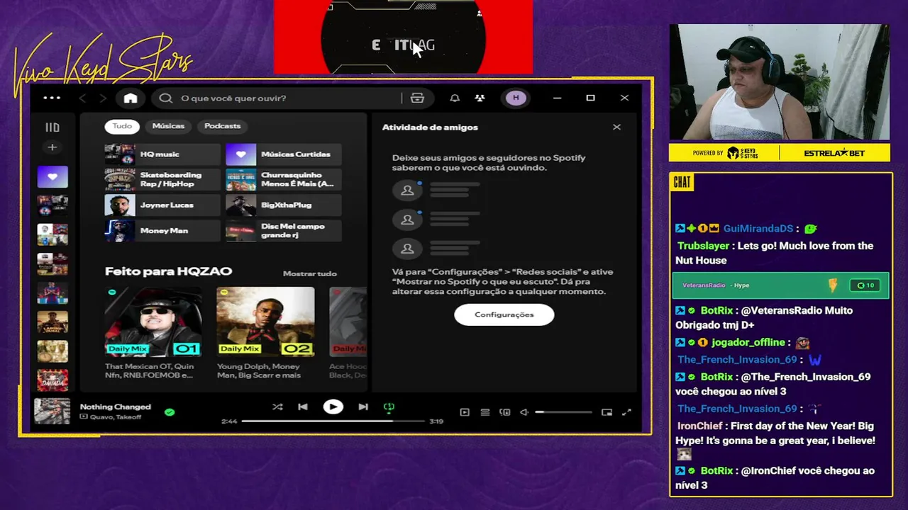Expand Your Library sidebar icon
Image resolution: width=908 pixels, height=510 pixels.
(52, 127)
